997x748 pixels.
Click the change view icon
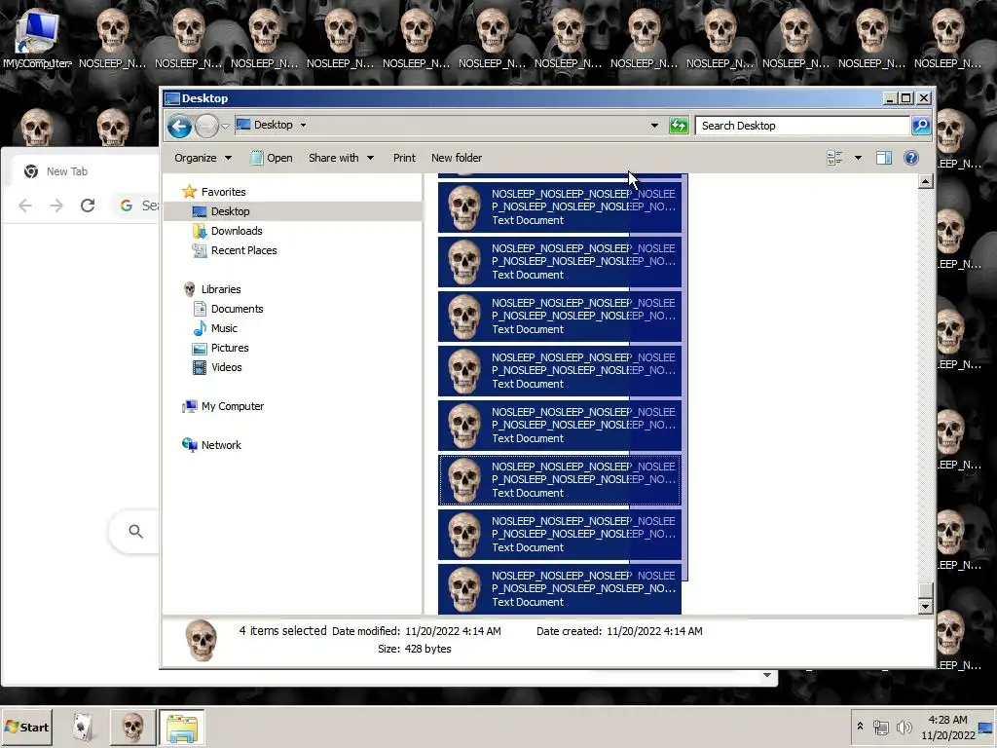click(834, 158)
